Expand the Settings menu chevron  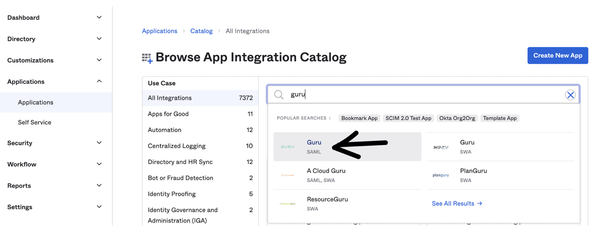coord(99,206)
